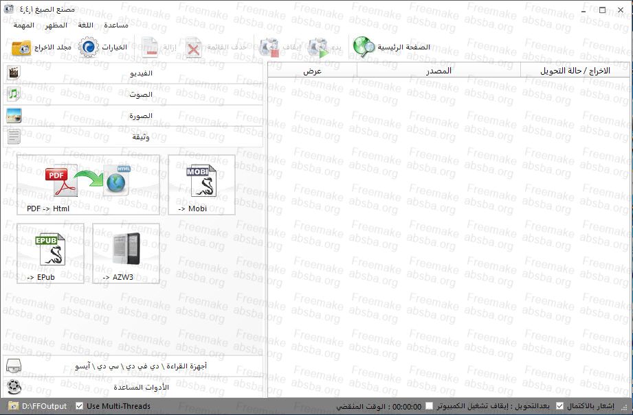633x415 pixels.
Task: Click the homepage (الصفحة الرئيسية) button label
Action: (x=403, y=47)
